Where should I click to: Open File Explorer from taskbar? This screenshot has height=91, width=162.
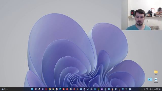50,89
